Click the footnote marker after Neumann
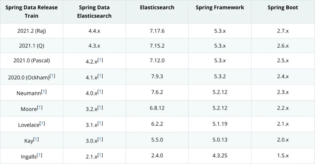The width and height of the screenshot is (315, 164). coord(44,91)
